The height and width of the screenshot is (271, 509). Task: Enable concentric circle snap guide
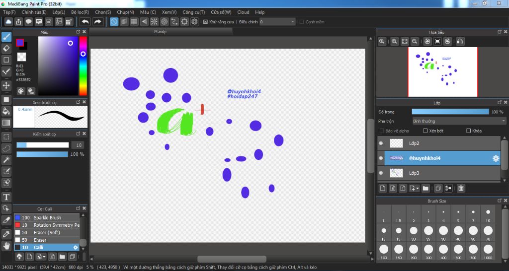pyautogui.click(x=164, y=22)
